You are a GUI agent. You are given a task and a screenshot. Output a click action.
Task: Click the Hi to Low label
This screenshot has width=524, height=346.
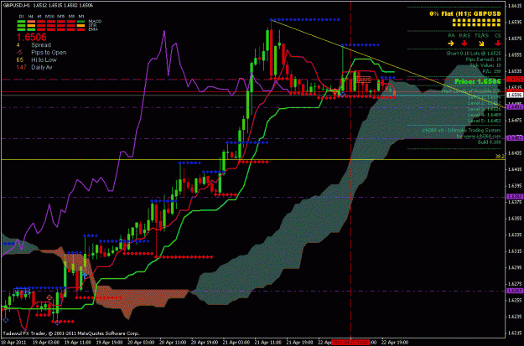44,59
